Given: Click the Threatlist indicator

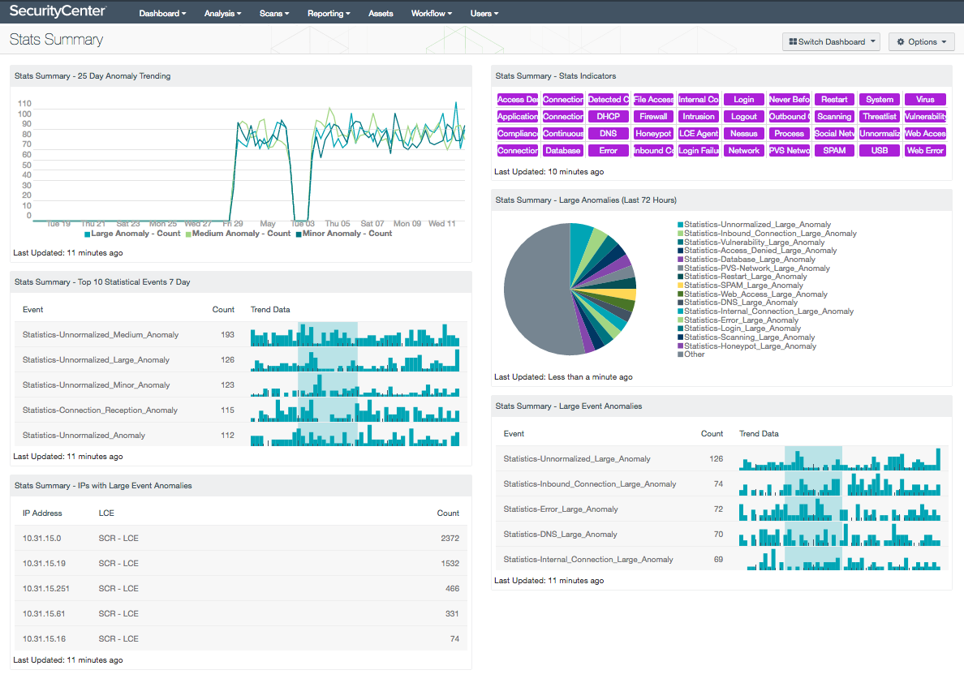Looking at the screenshot, I should pos(880,116).
